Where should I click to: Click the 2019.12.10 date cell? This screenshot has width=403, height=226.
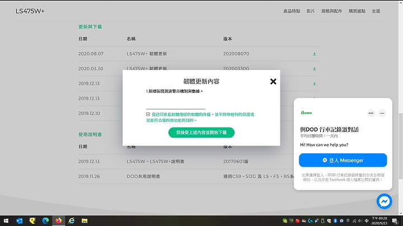[x=89, y=113]
